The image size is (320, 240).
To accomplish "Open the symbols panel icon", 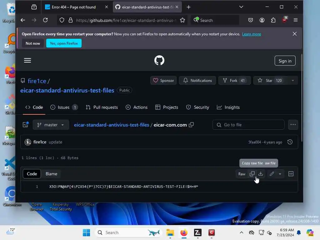I will [291, 174].
